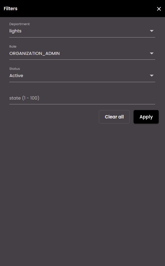Screen dimensions: 165x266
Task: Close the Filters panel with X icon
Action: [159, 9]
